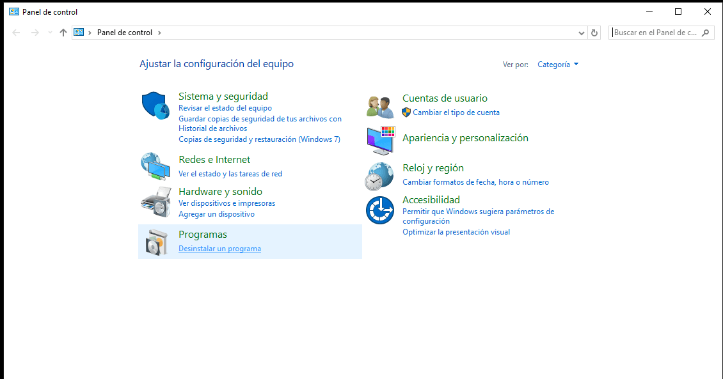Open Programas category heading
Viewport: 723px width, 379px height.
(x=203, y=235)
